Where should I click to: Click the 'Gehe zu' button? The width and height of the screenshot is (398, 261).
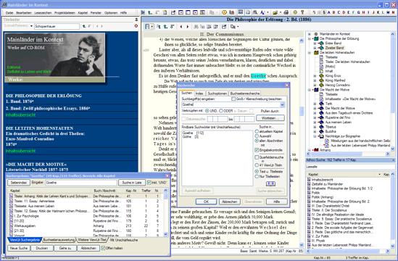(x=65, y=248)
